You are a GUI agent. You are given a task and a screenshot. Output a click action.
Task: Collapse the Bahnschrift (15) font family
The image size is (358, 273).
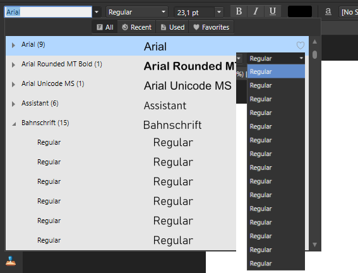14,124
